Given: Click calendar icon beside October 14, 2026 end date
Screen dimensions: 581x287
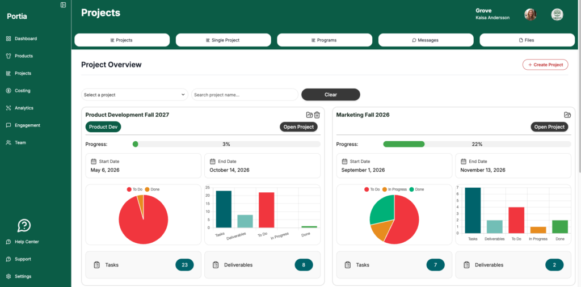Looking at the screenshot, I should tap(213, 162).
